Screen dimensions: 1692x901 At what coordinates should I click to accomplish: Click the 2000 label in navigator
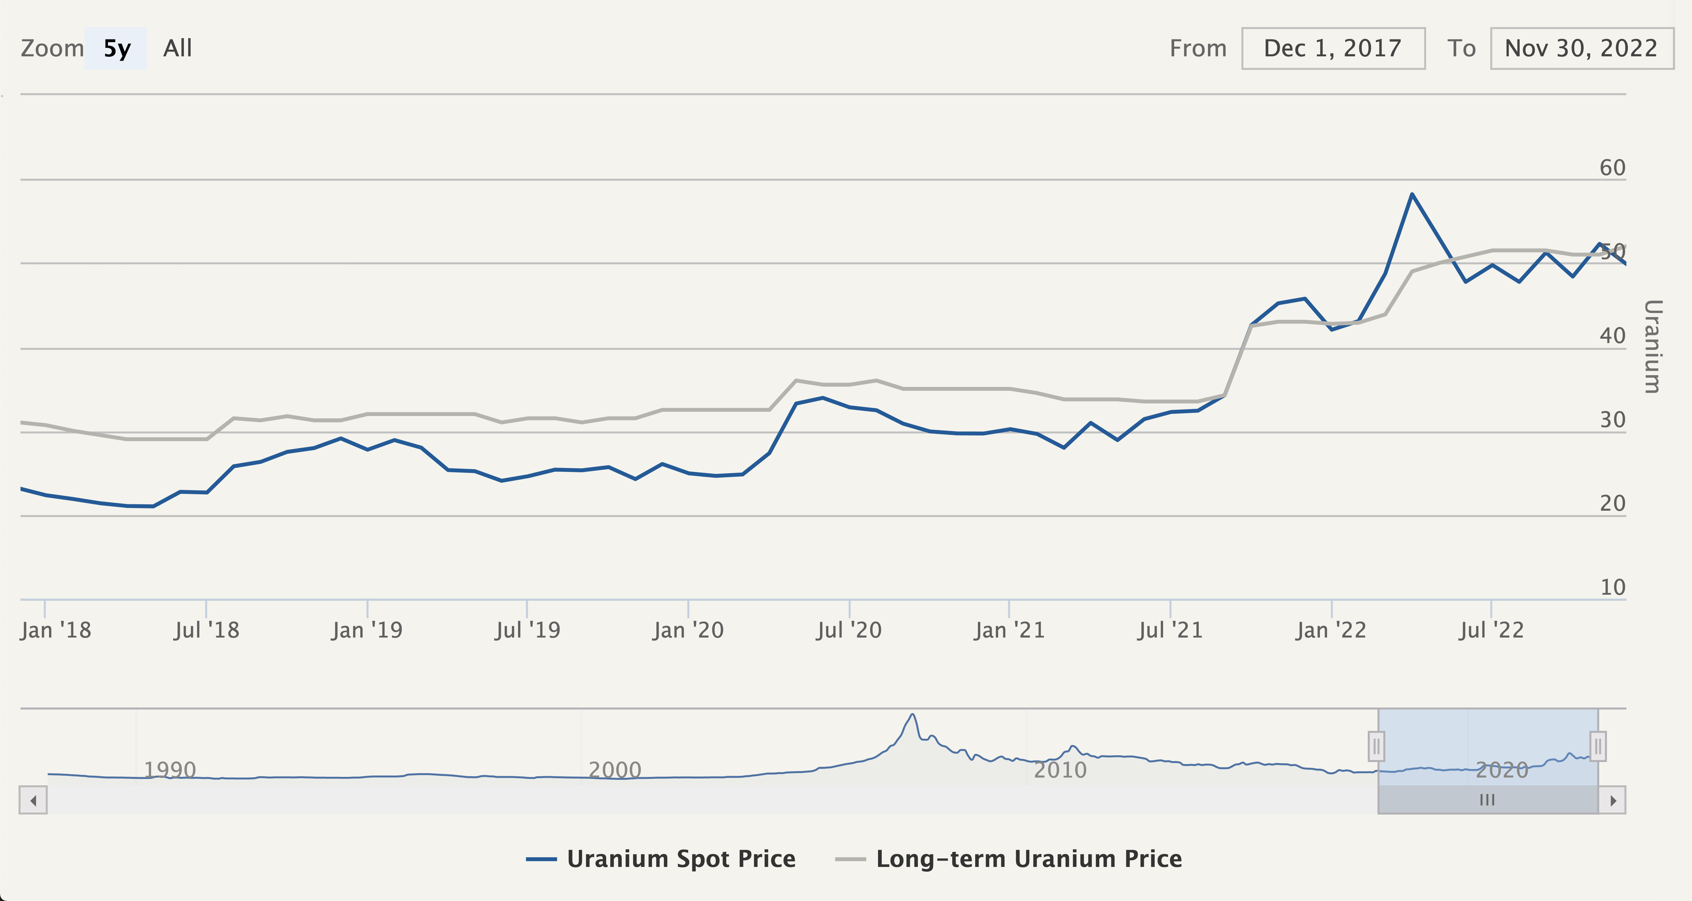(x=615, y=769)
